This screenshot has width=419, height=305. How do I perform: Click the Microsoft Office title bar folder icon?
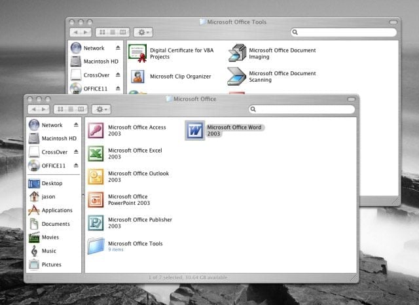coord(169,99)
